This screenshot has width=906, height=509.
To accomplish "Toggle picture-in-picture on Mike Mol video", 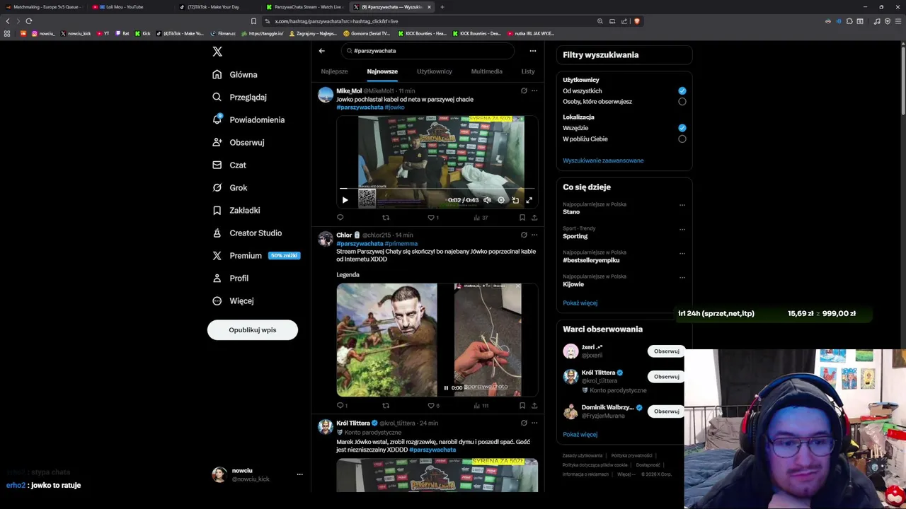I will tap(515, 200).
